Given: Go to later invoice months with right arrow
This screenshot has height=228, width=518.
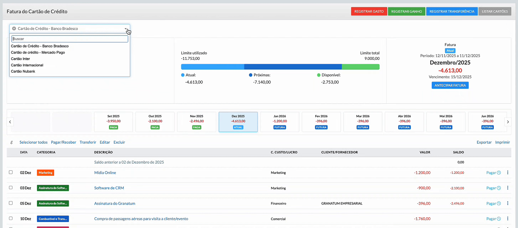Looking at the screenshot, I should coord(508,122).
